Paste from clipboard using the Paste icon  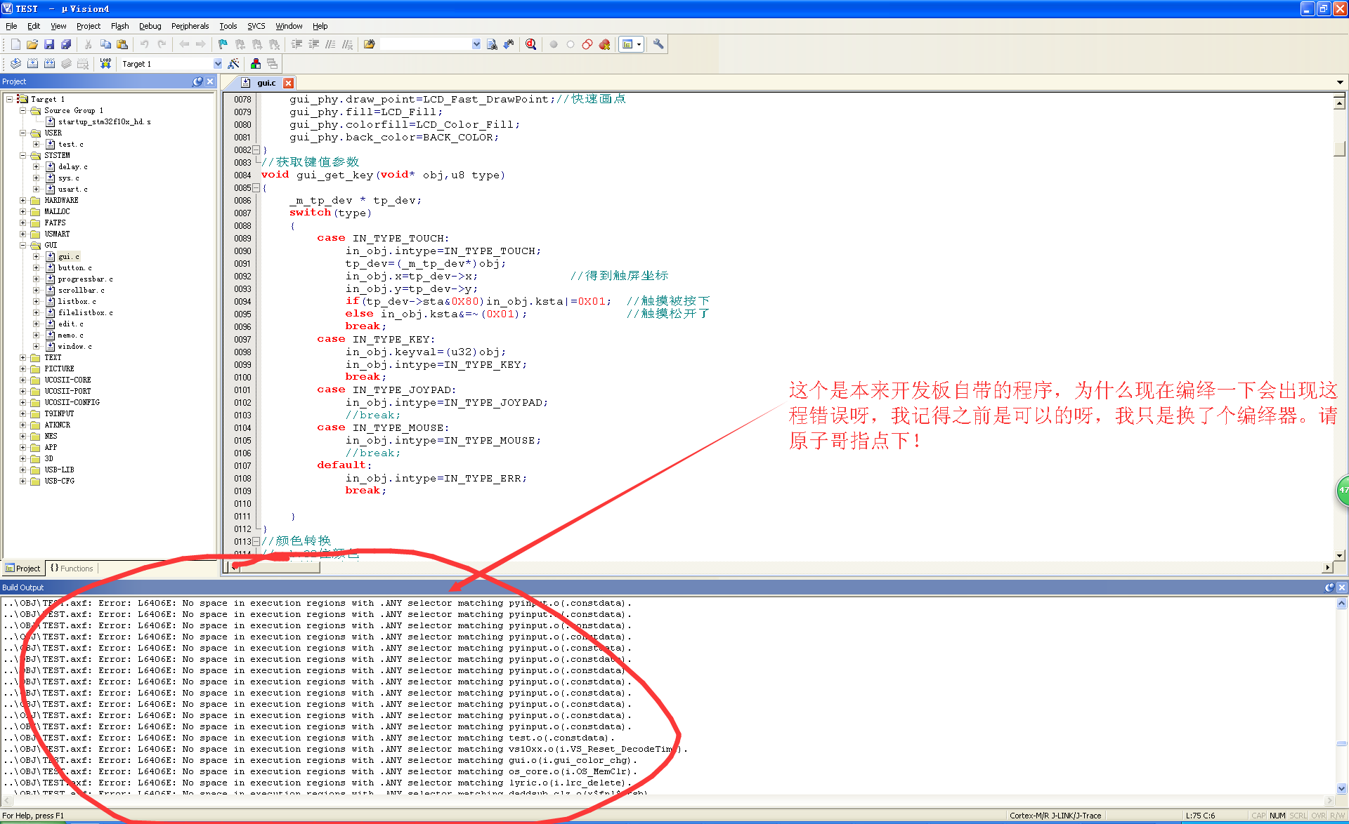[122, 44]
